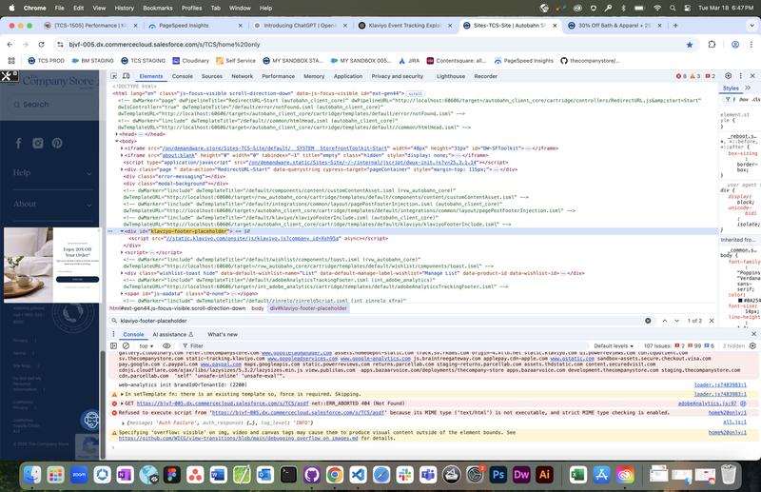Screen dimensions: 761x492
Task: Open the DevTools three-dot customize menu
Action: (x=741, y=76)
